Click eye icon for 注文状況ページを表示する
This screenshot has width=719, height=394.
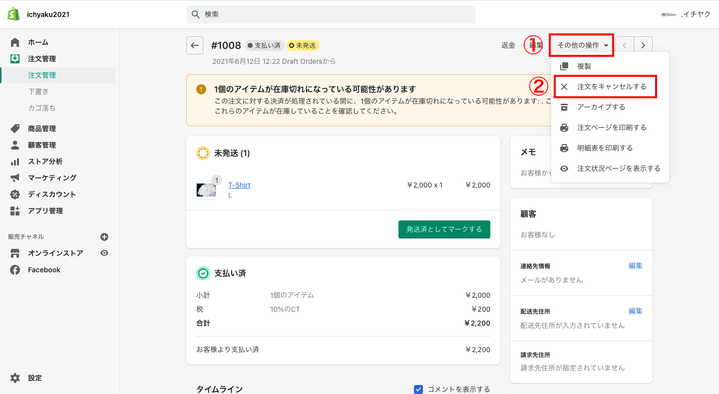pyautogui.click(x=564, y=169)
